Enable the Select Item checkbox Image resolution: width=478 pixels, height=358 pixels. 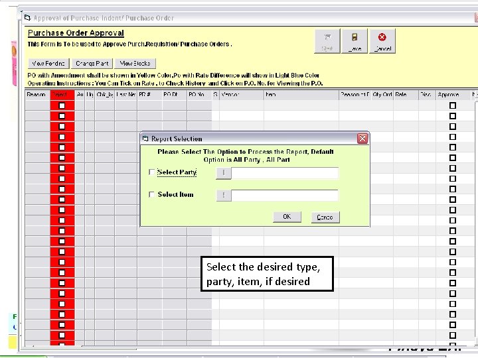[151, 194]
